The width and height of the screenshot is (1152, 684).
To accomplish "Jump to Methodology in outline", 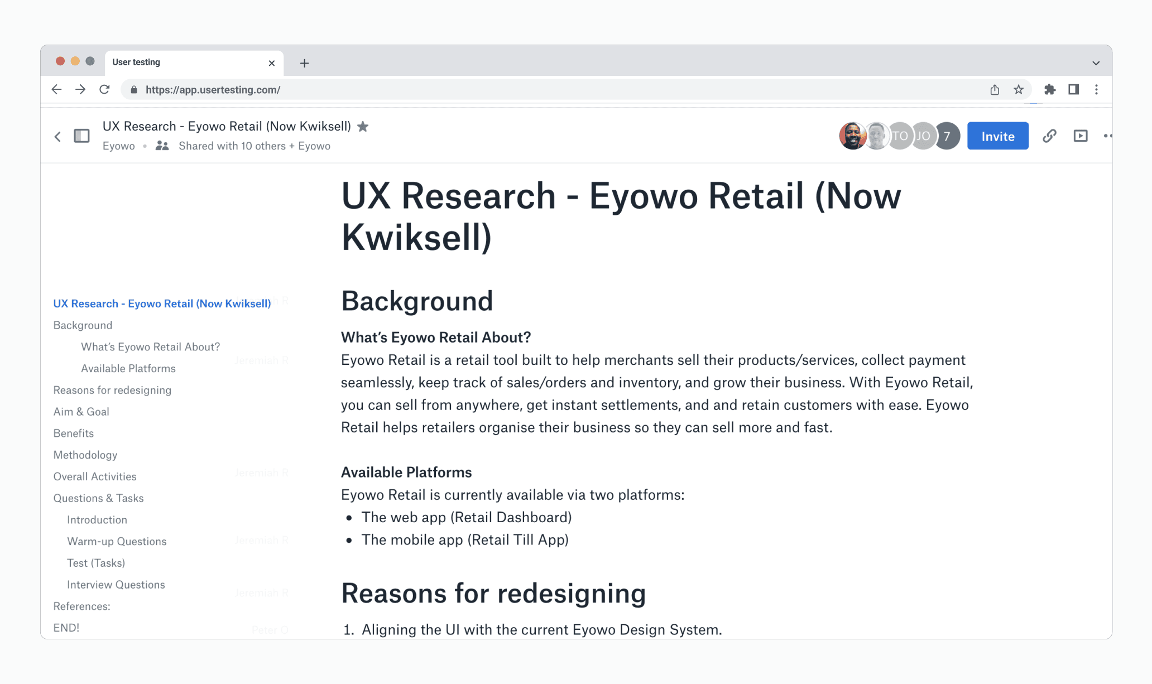I will pyautogui.click(x=85, y=455).
